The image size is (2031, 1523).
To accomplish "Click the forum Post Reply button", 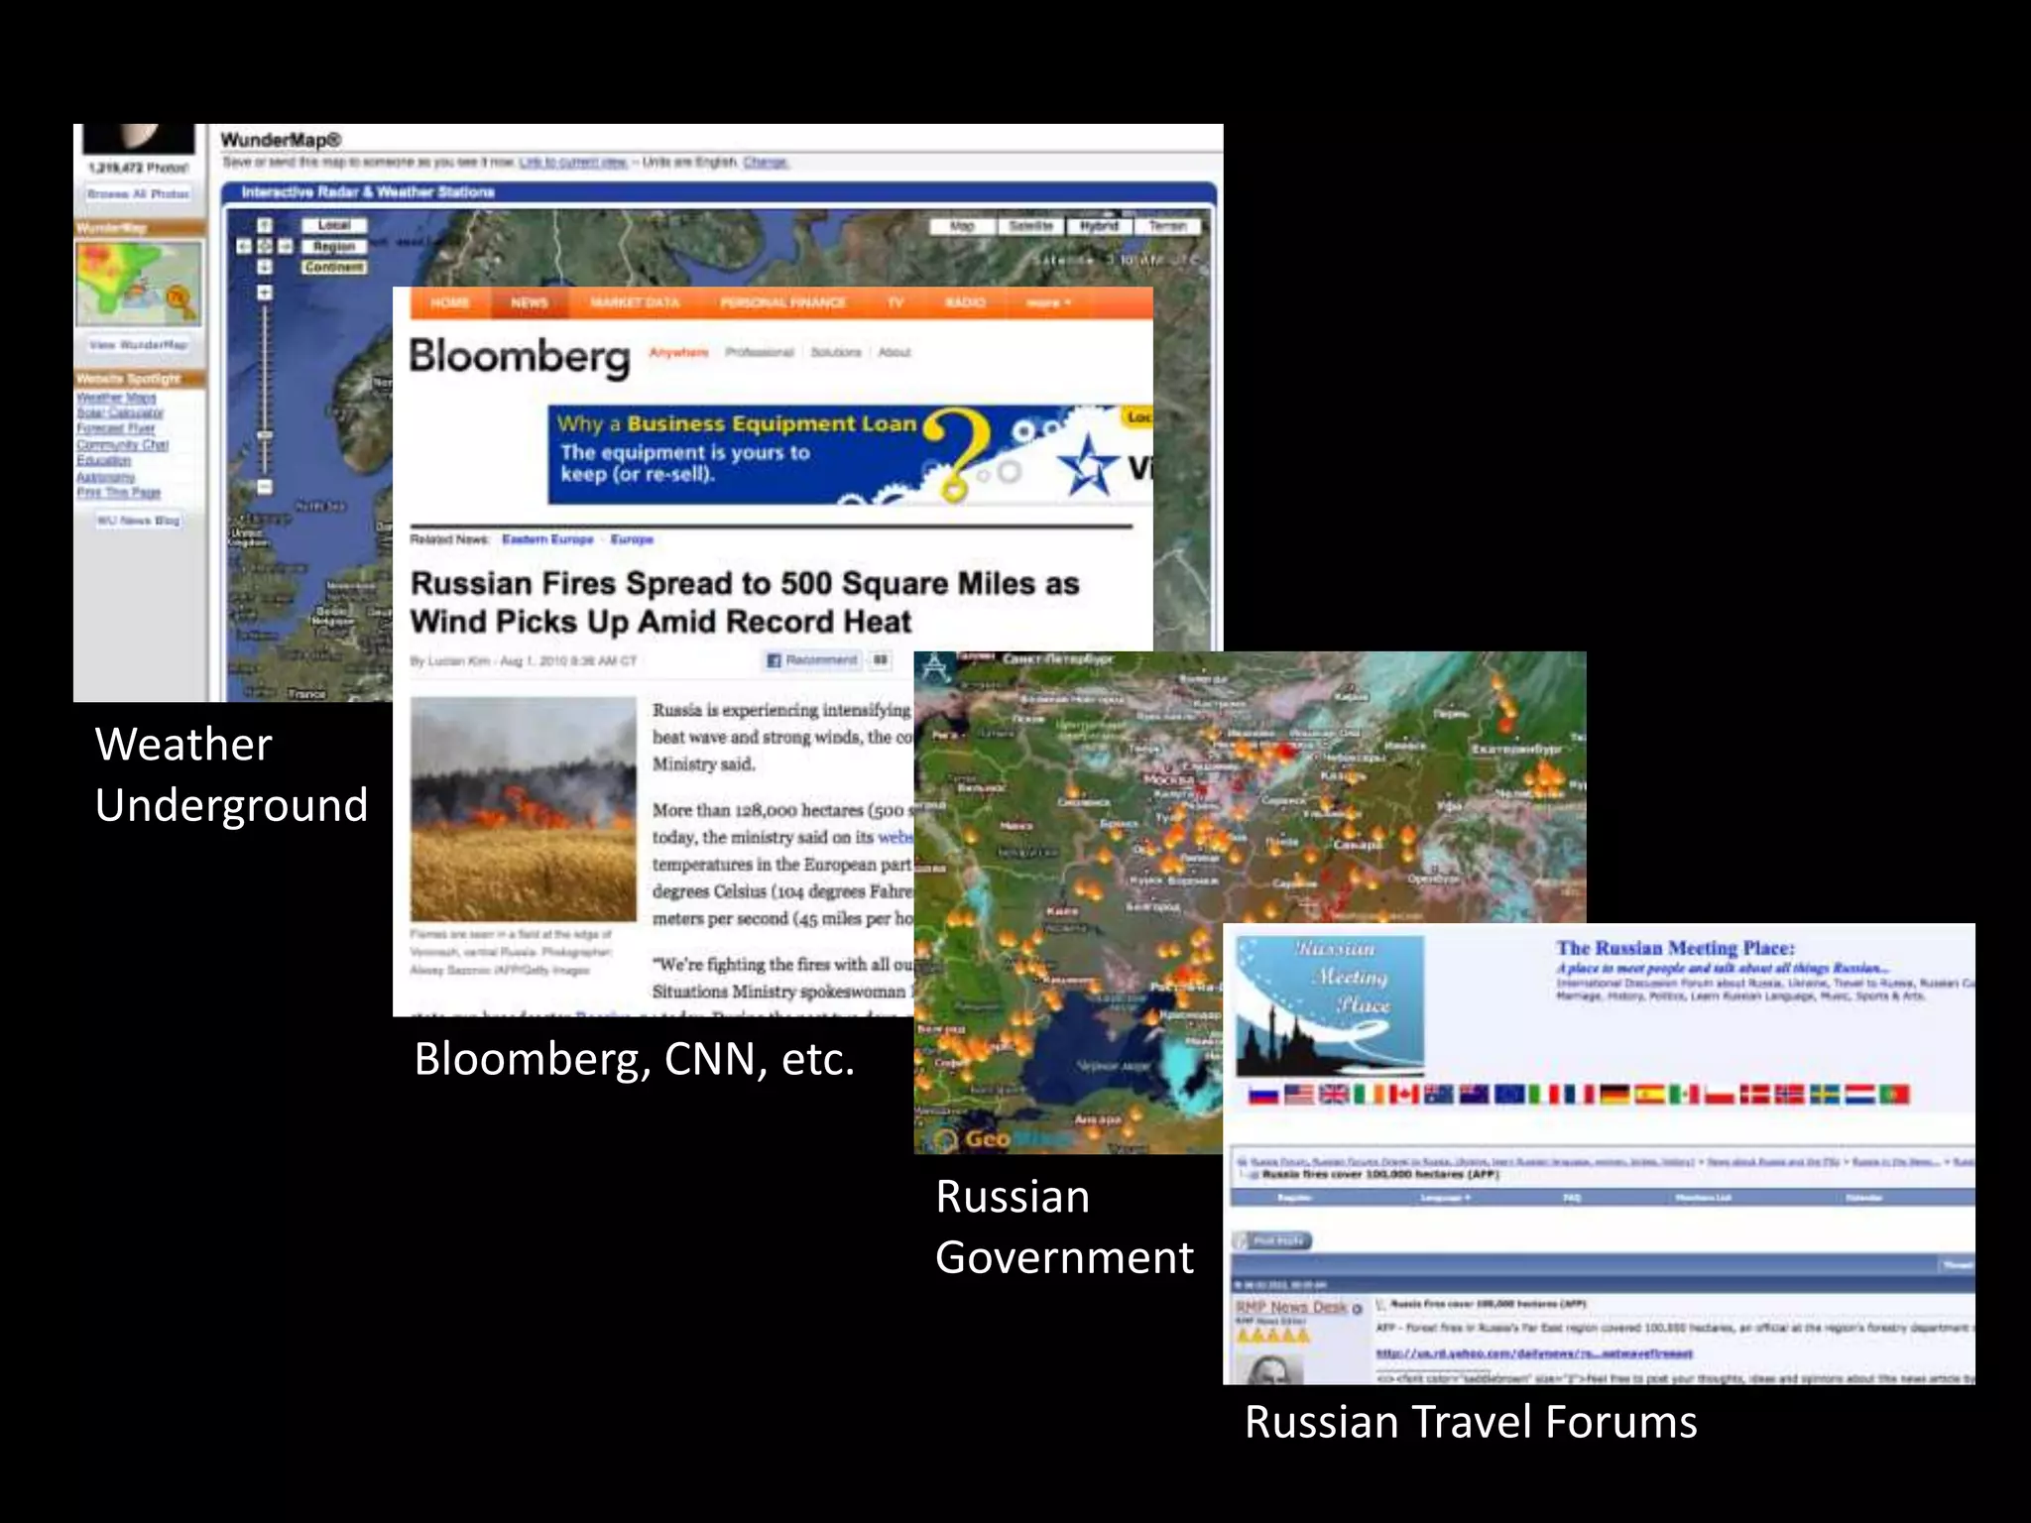I will point(1272,1240).
